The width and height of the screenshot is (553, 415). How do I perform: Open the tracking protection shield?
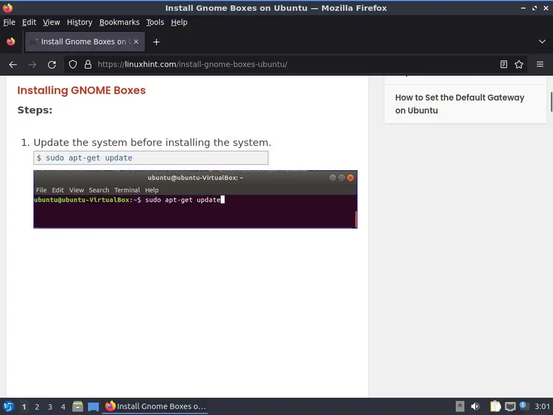pyautogui.click(x=73, y=64)
